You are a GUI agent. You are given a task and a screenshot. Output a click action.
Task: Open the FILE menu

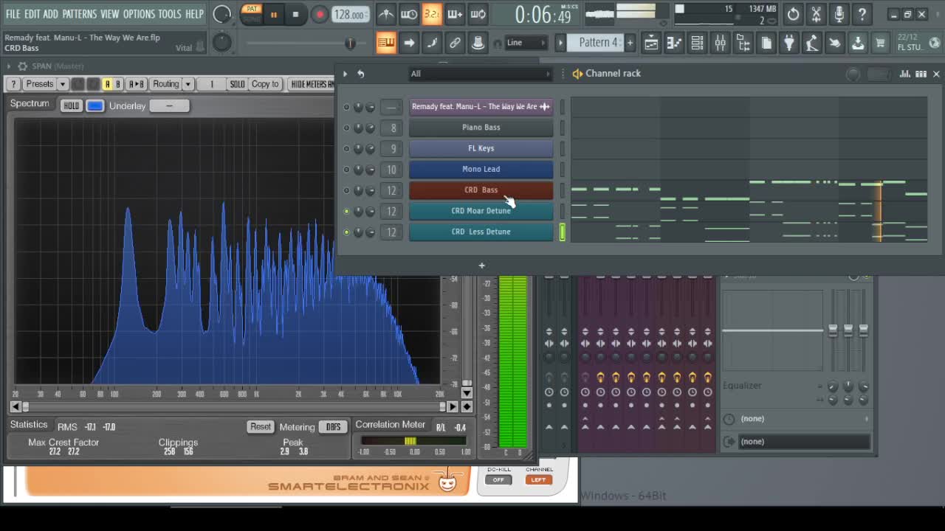click(13, 14)
